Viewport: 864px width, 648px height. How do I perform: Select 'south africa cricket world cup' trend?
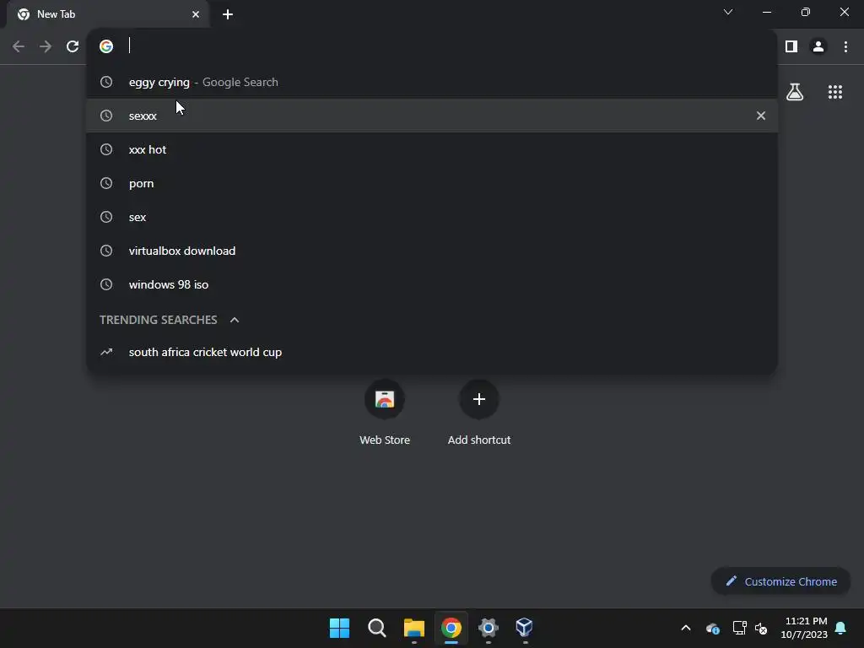(432, 352)
